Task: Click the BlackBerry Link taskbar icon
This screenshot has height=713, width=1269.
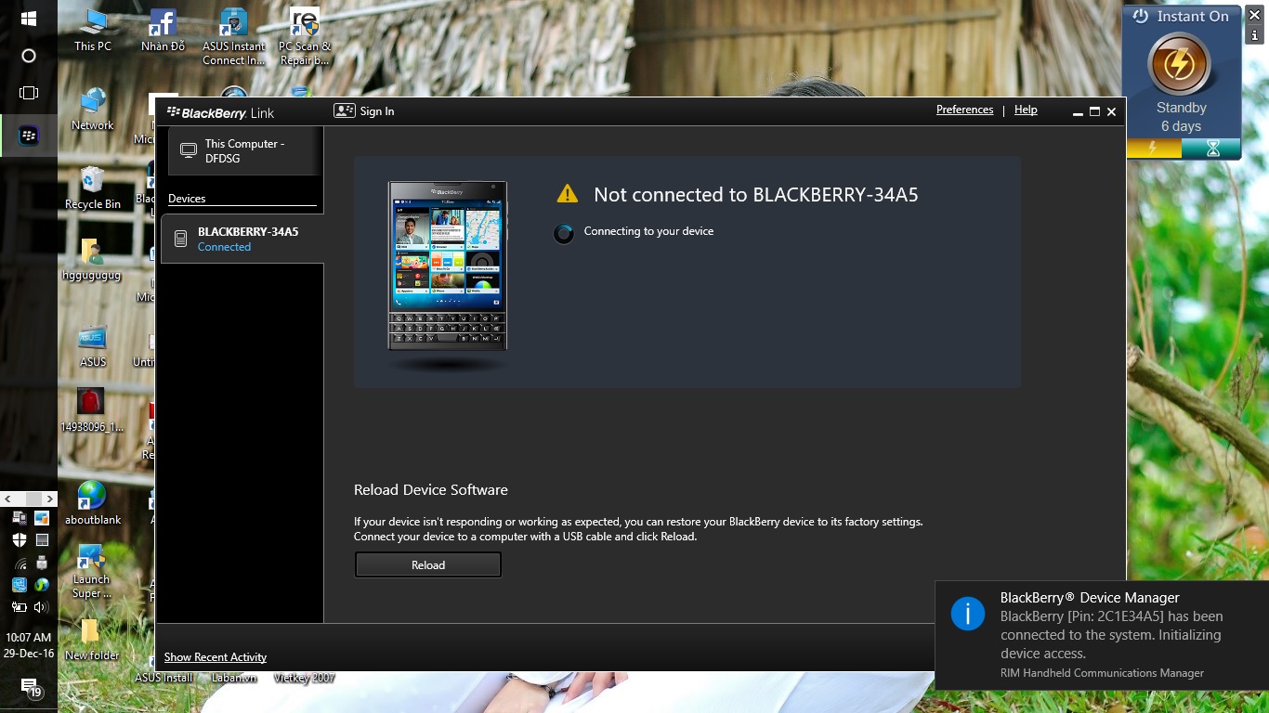Action: click(29, 136)
